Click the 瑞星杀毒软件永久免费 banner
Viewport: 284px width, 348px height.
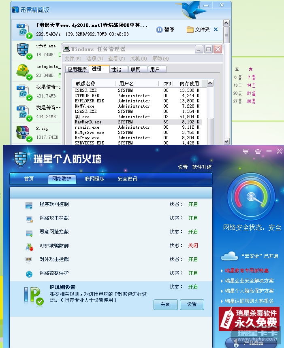[249, 319]
